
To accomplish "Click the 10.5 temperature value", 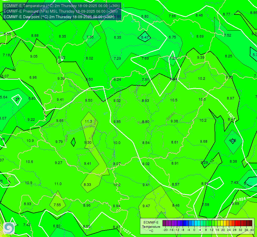I will (x=174, y=100).
